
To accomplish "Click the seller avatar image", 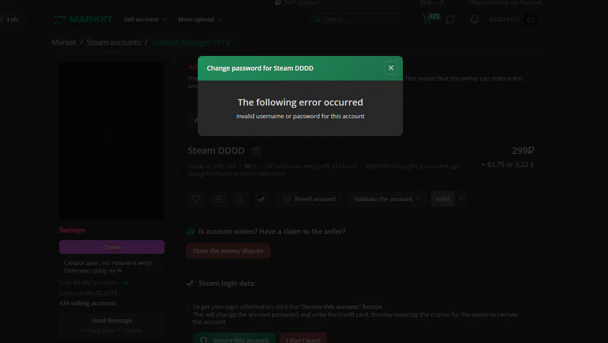I will point(112,141).
